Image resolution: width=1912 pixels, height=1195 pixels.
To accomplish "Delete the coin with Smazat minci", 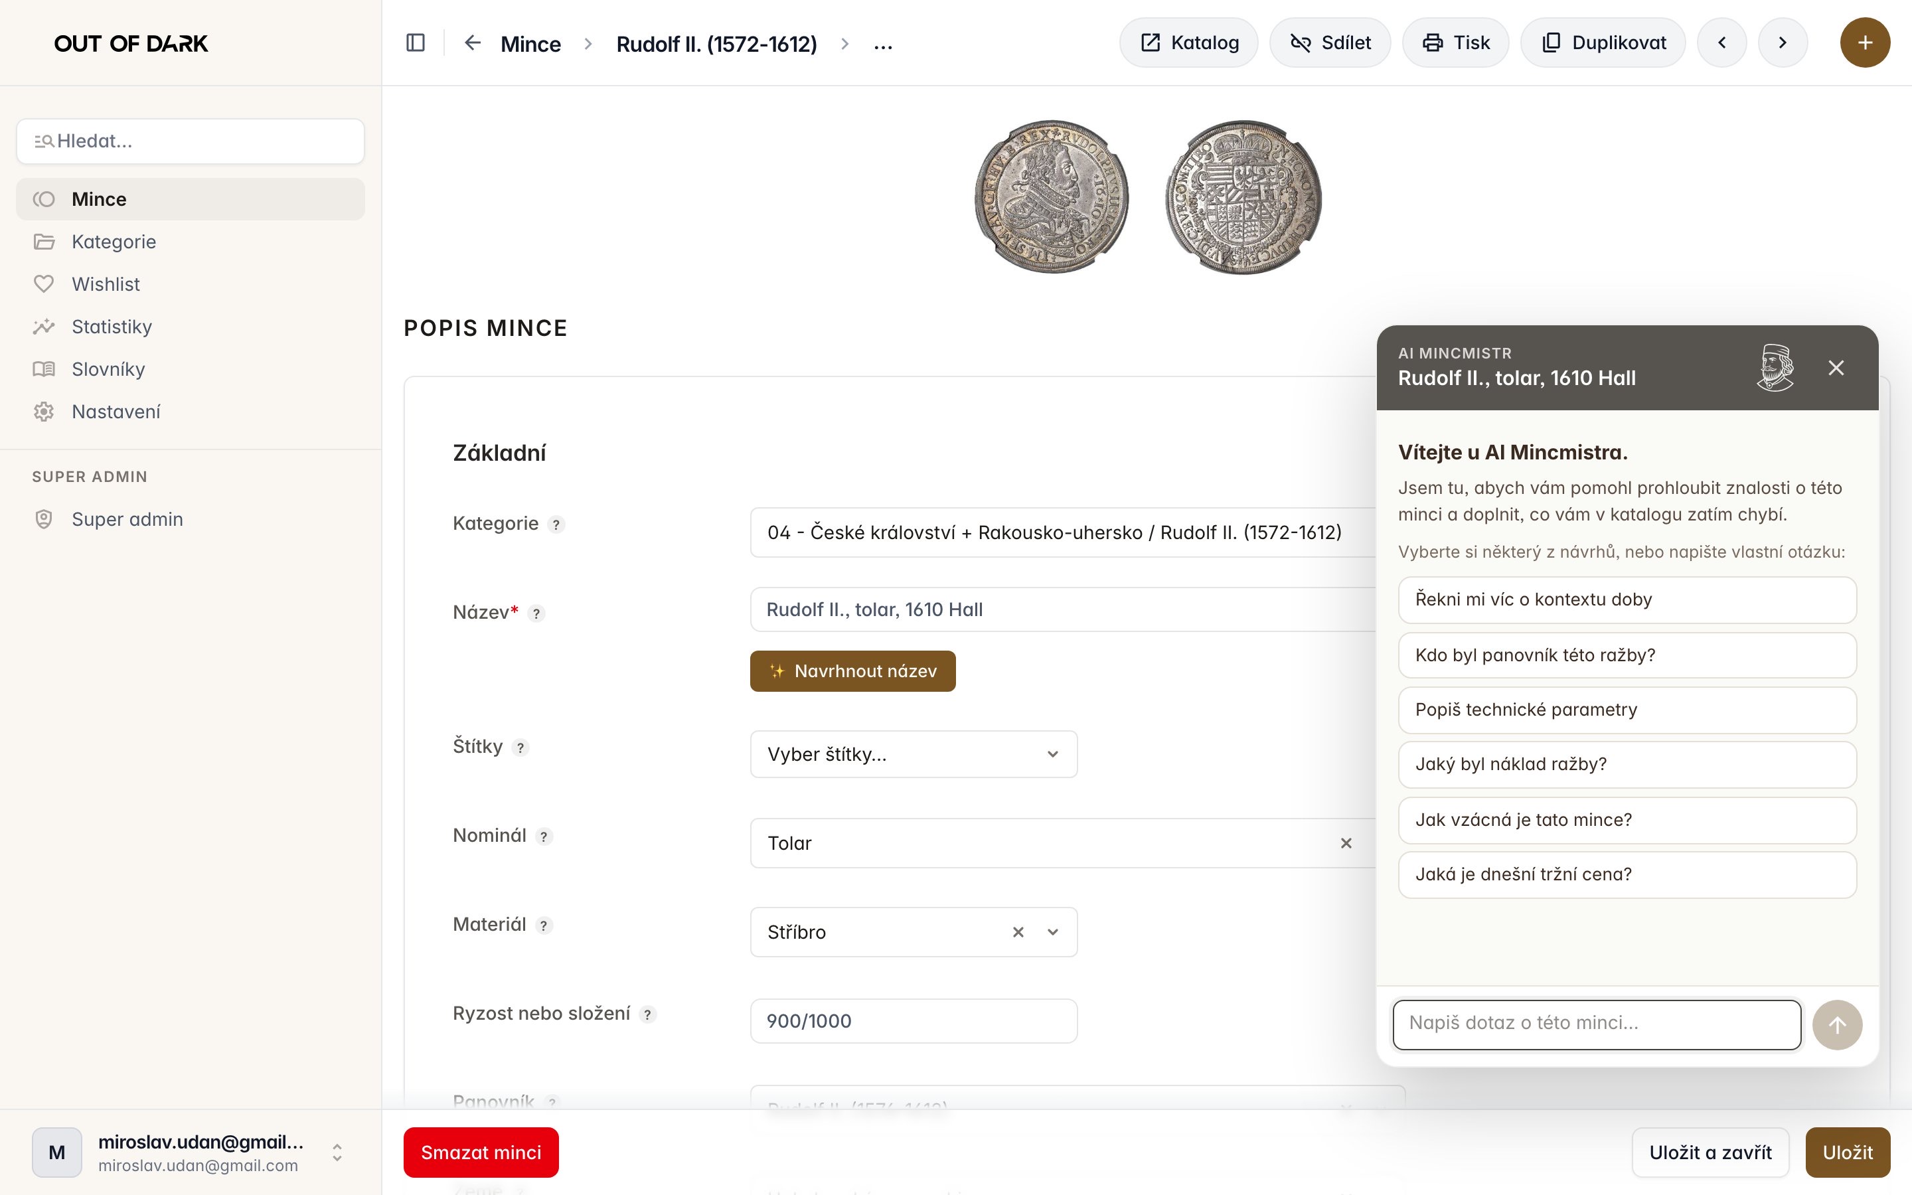I will (481, 1153).
